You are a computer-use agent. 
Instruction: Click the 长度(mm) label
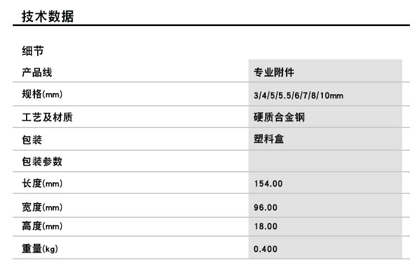click(42, 184)
